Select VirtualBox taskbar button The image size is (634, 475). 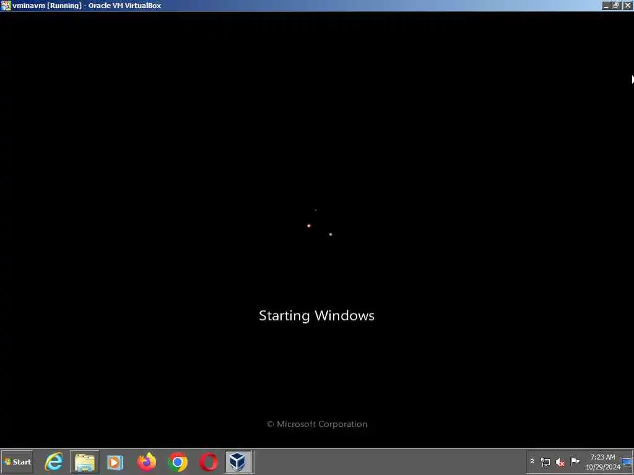(239, 462)
